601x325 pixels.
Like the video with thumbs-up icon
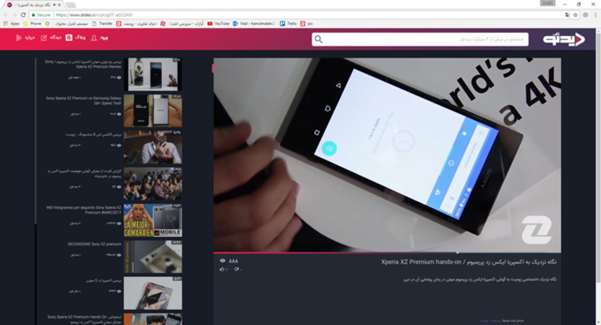(222, 269)
